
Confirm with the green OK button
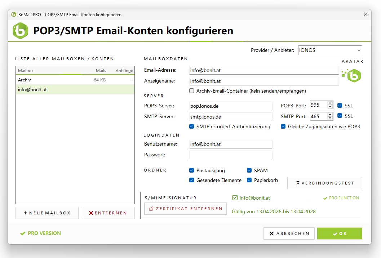340,233
